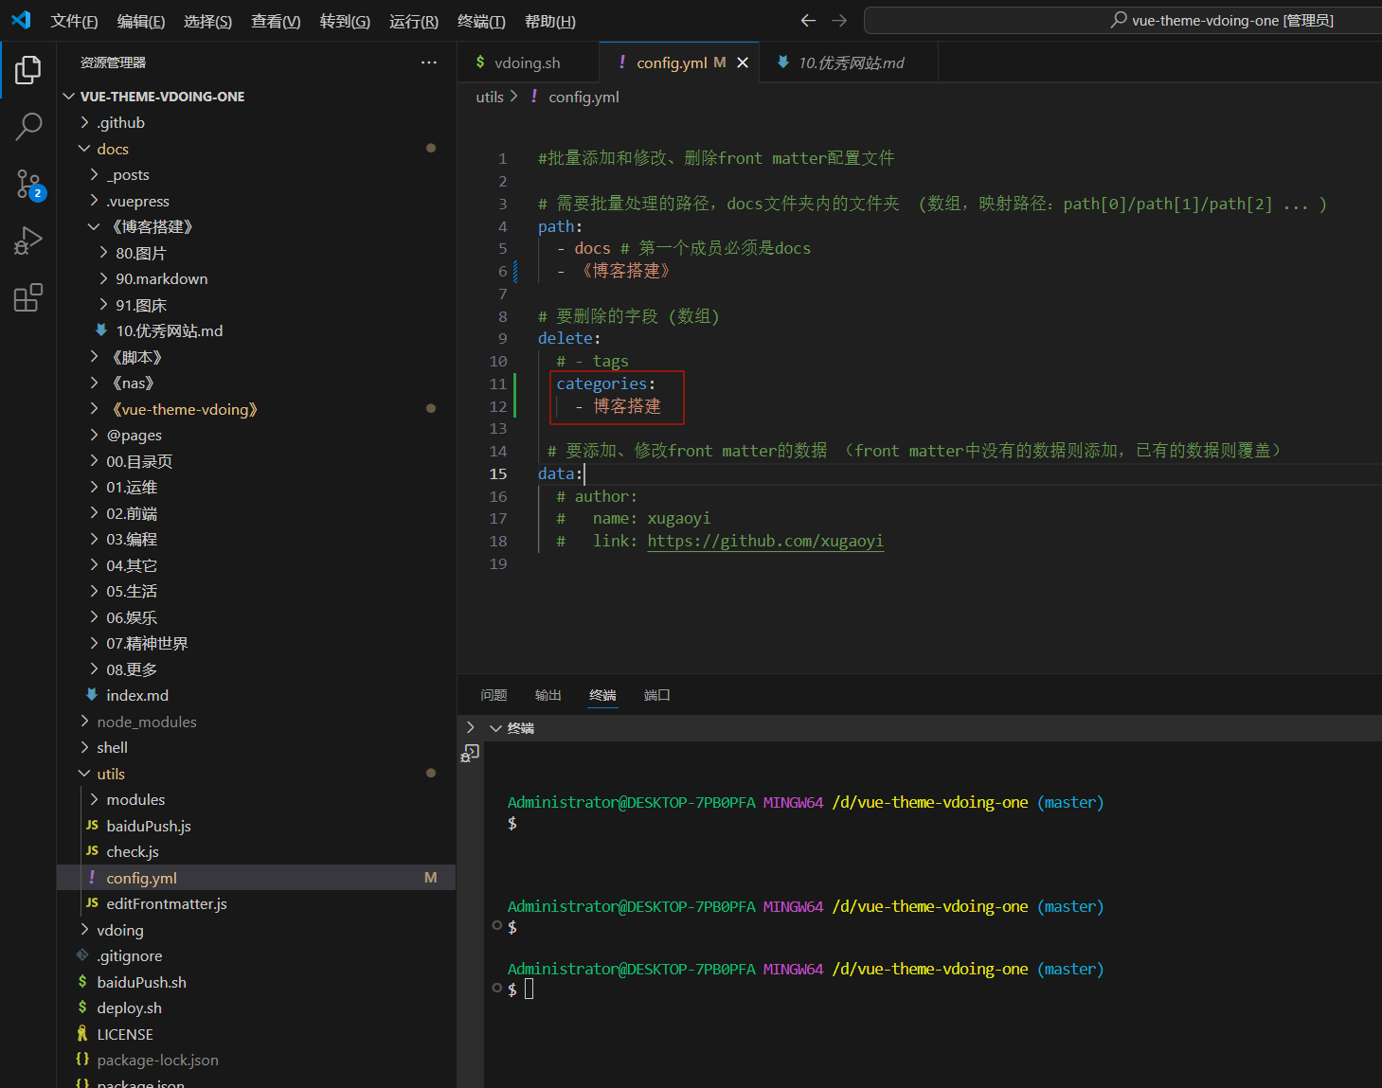1382x1088 pixels.
Task: Follow the https://github.com/xugaoyi link
Action: pyautogui.click(x=765, y=541)
